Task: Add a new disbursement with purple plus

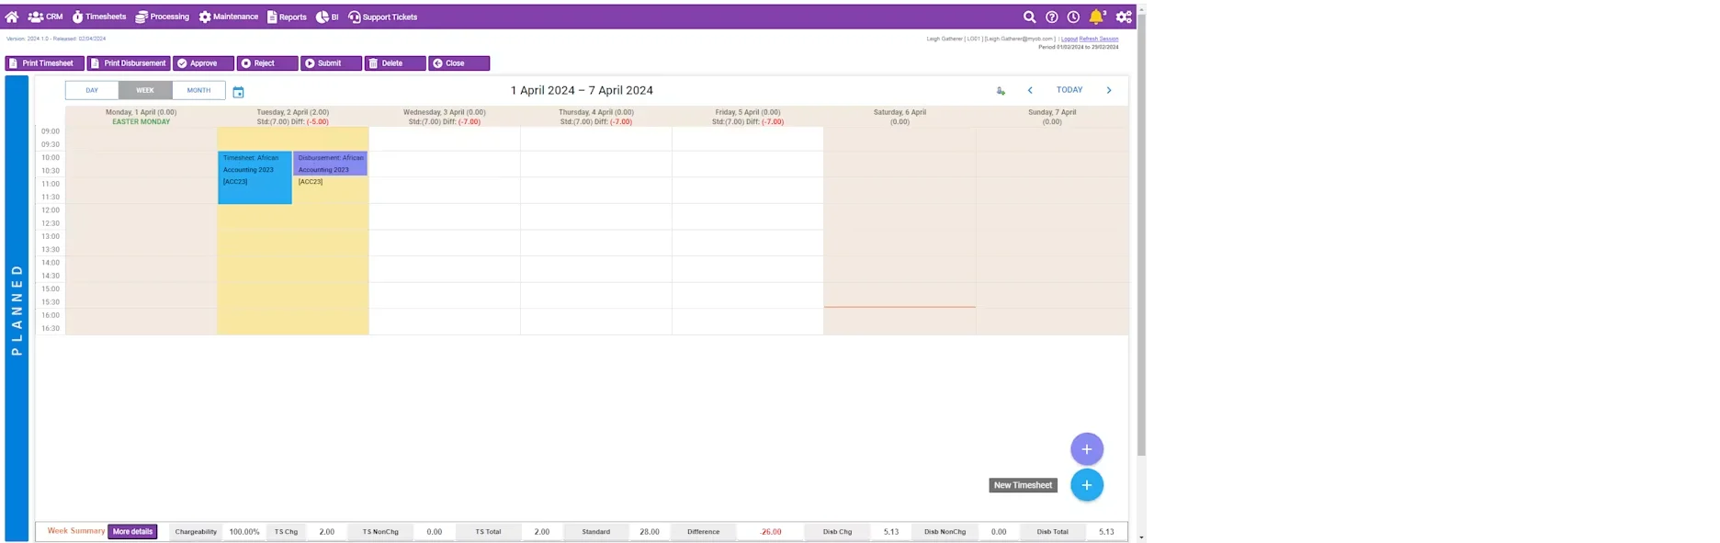Action: (x=1087, y=449)
